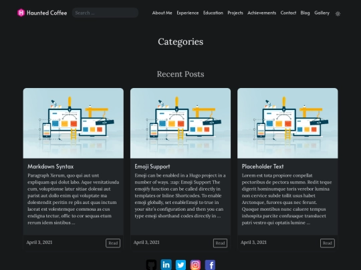
Task: Open the Facebook social icon
Action: 210,265
